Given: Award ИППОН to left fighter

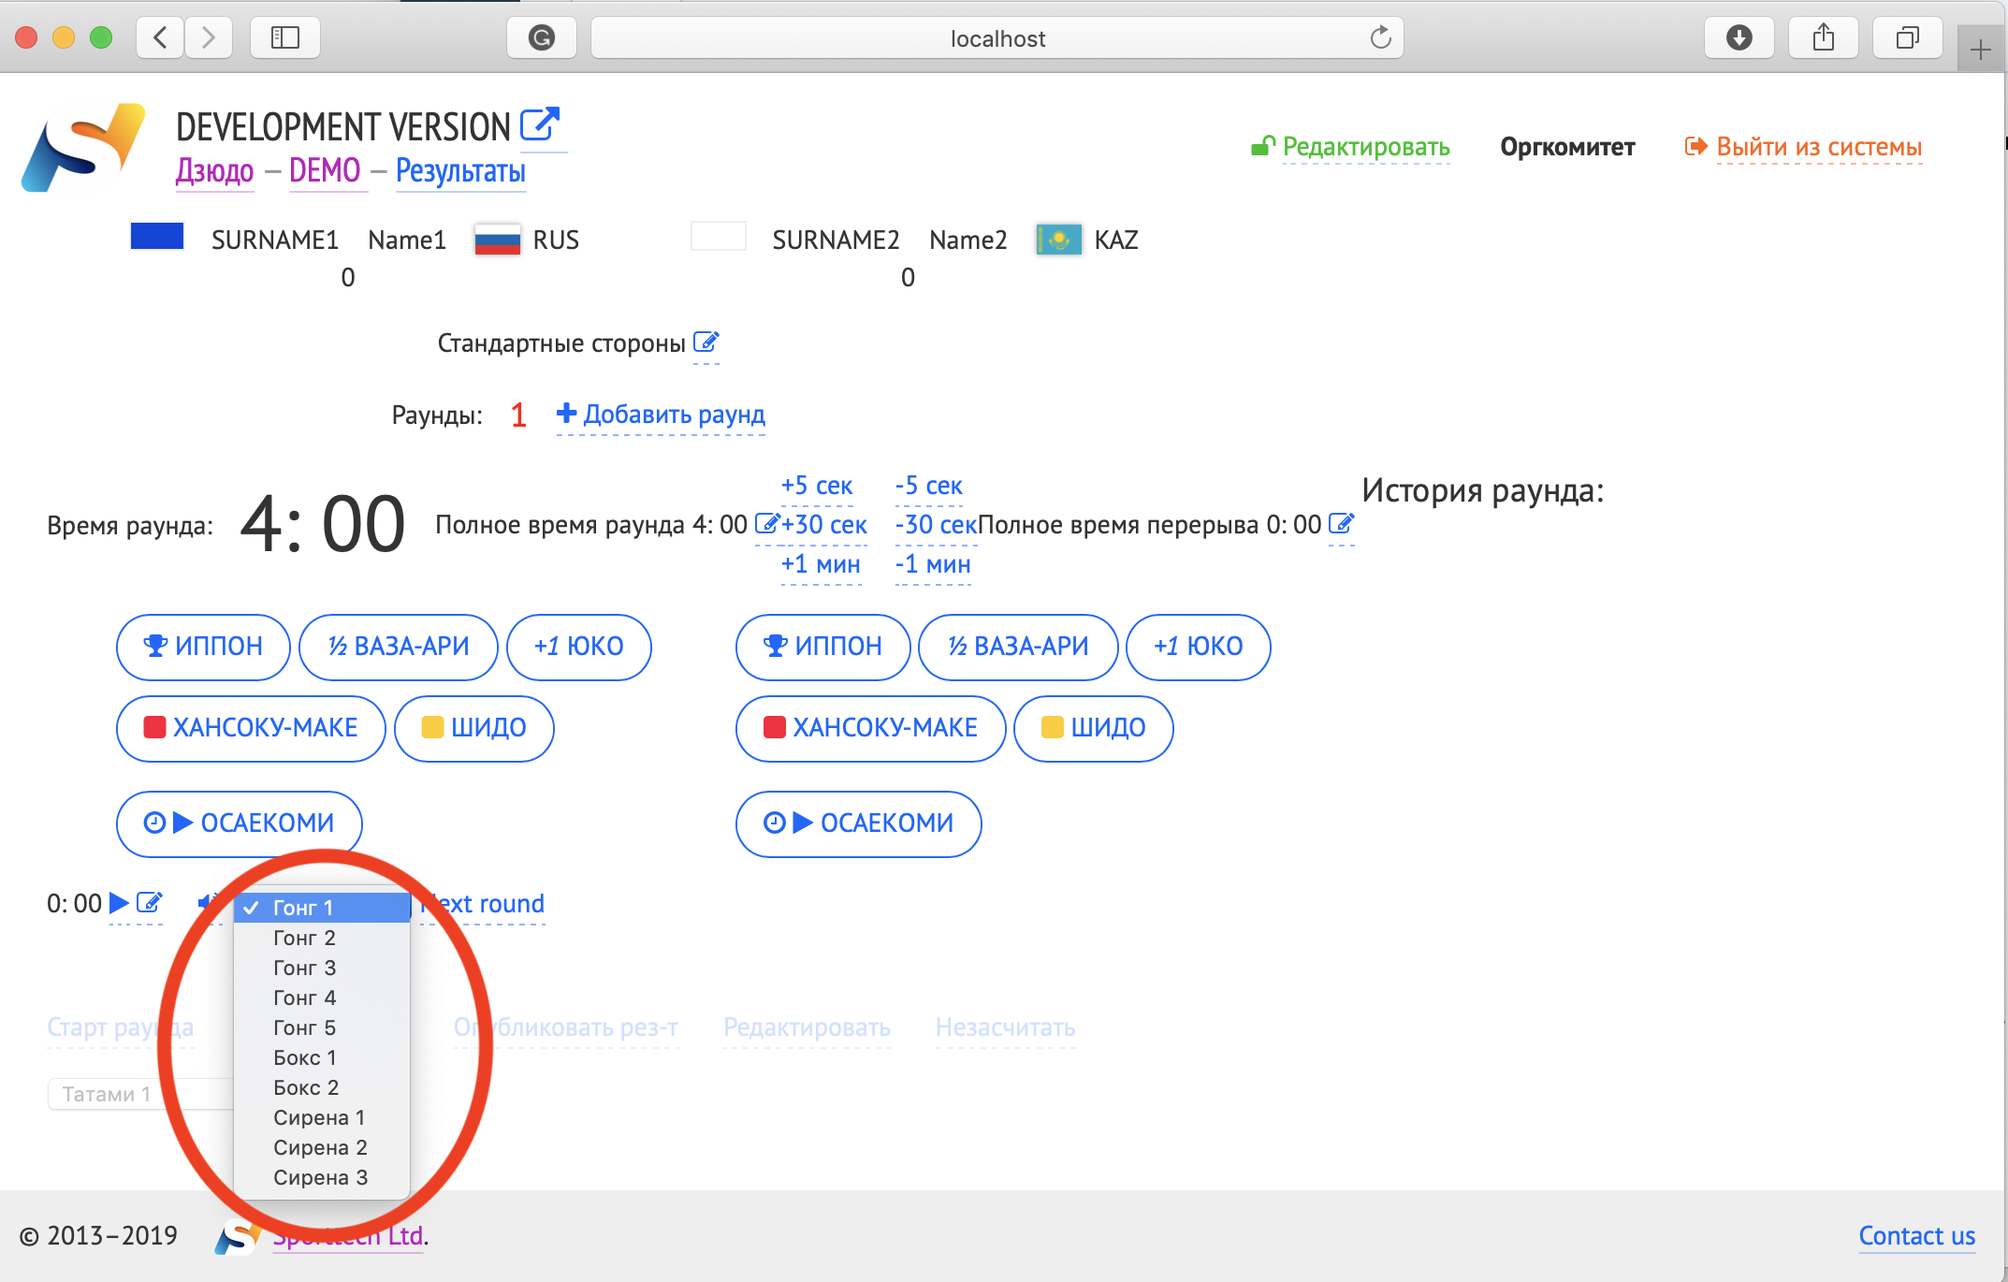Looking at the screenshot, I should pos(203,647).
